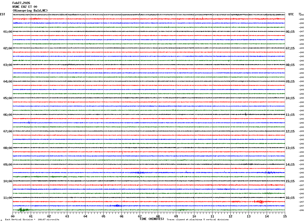Click the TIME (MINUTES) axis title
The image size is (305, 223).
152,219
